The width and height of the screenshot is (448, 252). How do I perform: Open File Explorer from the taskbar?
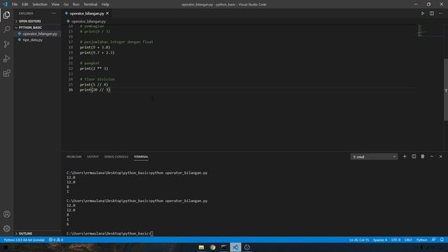coord(201,247)
